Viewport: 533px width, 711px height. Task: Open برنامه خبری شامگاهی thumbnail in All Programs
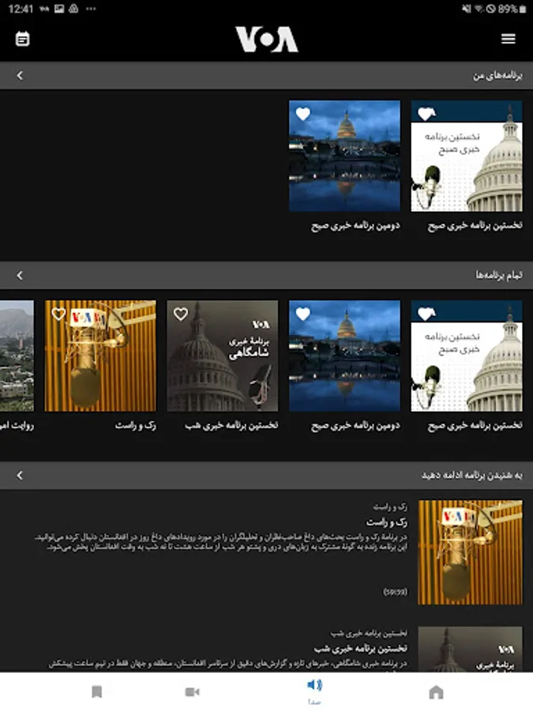pyautogui.click(x=223, y=356)
